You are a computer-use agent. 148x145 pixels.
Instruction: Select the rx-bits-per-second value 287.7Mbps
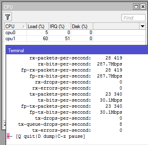pos(109,64)
